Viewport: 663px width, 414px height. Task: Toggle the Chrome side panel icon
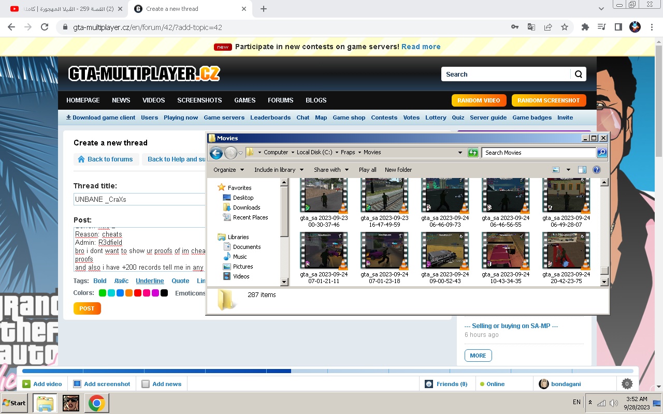click(x=618, y=27)
